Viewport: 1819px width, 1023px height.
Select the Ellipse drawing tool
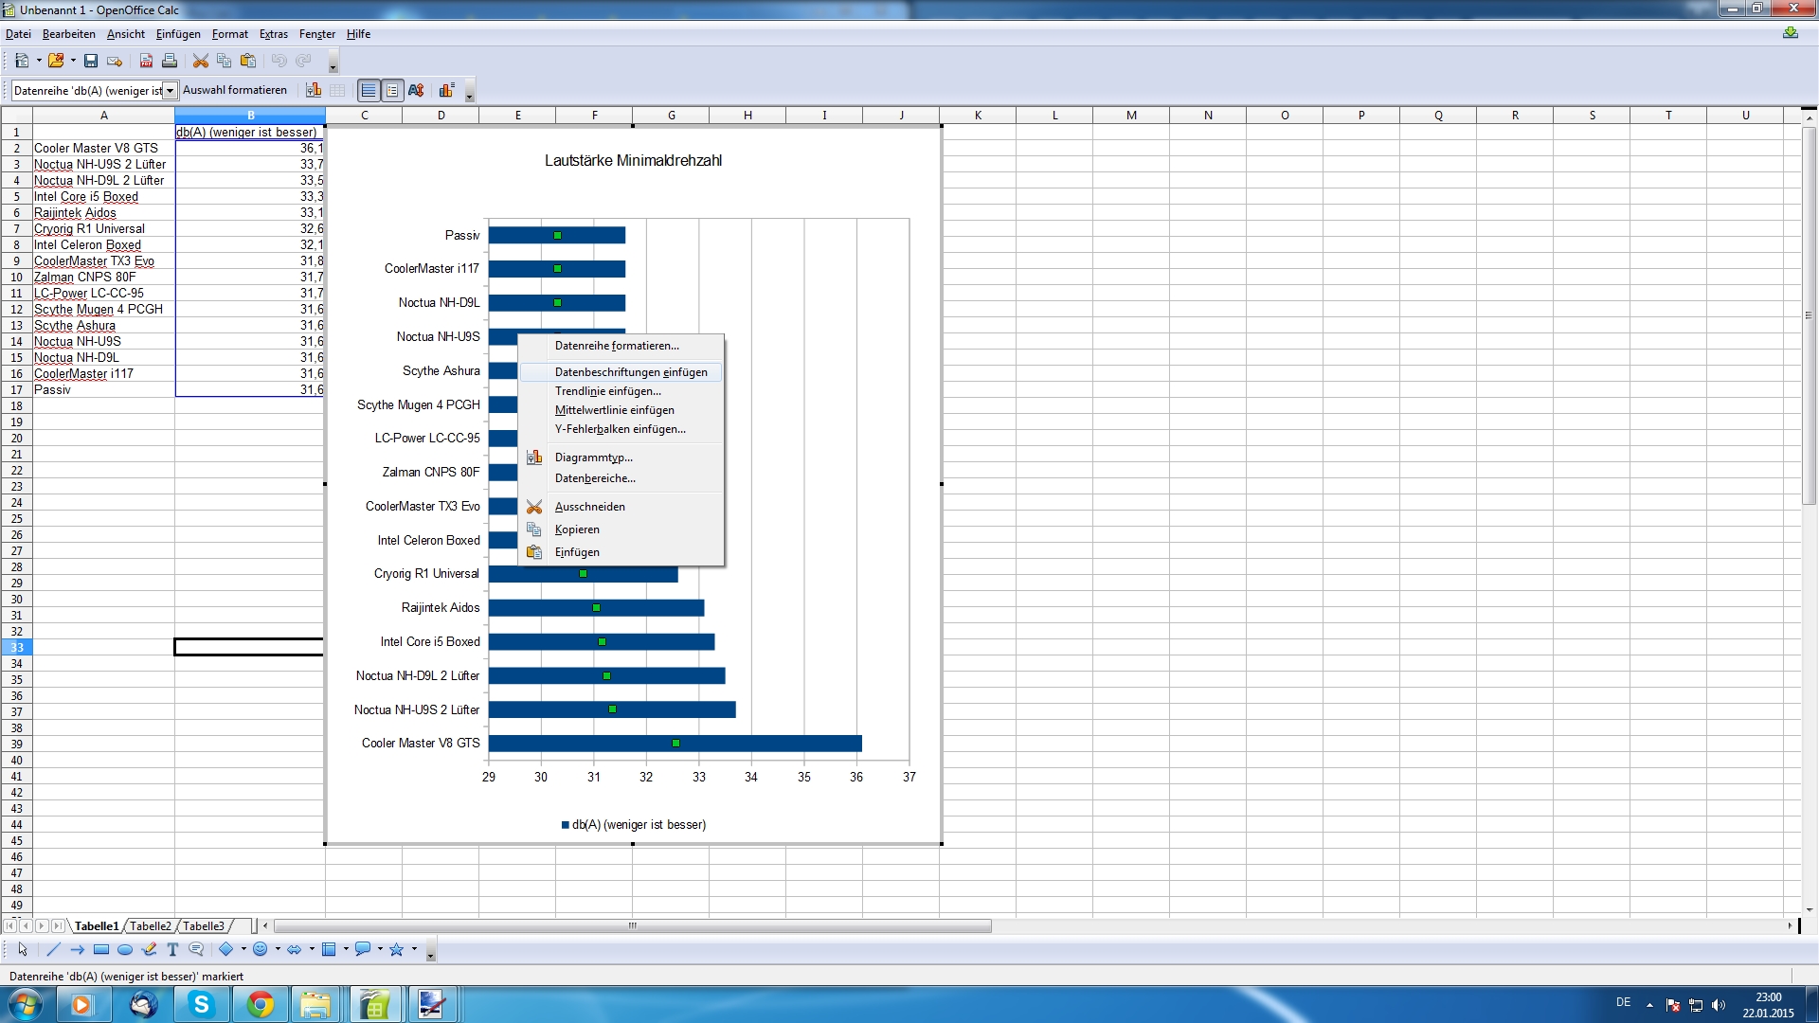point(125,949)
